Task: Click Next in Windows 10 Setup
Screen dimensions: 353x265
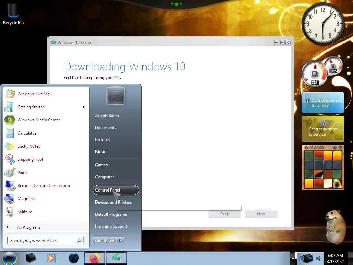Action: point(261,214)
